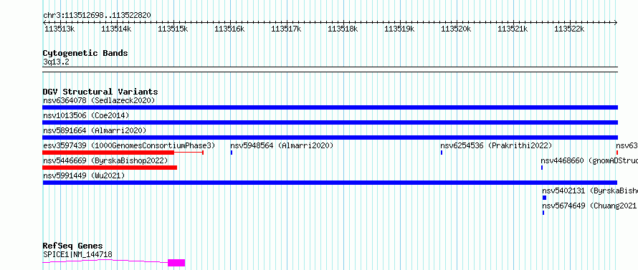The width and height of the screenshot is (638, 270).
Task: Click the truncated nsv63 label at right edge
Action: coord(627,145)
